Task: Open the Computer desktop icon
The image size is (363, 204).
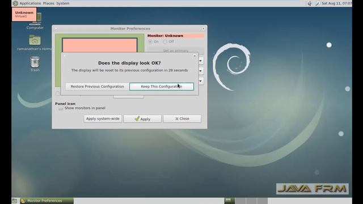Action: [35, 22]
